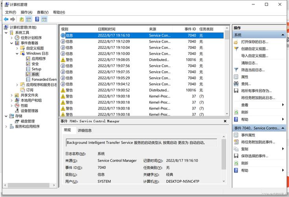Click 将任务附加到此日志 action
Viewport: 289px width, 197px height.
click(258, 98)
